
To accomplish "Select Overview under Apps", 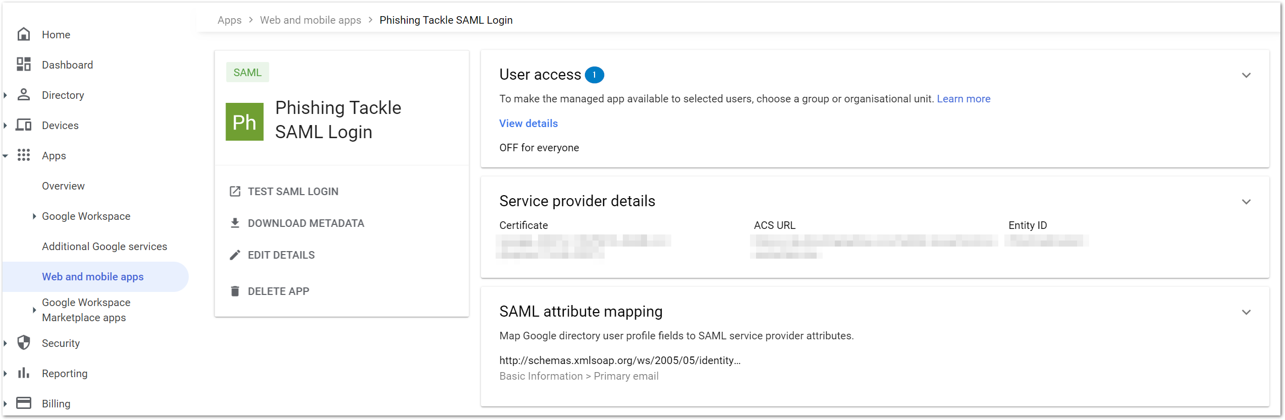I will [63, 186].
